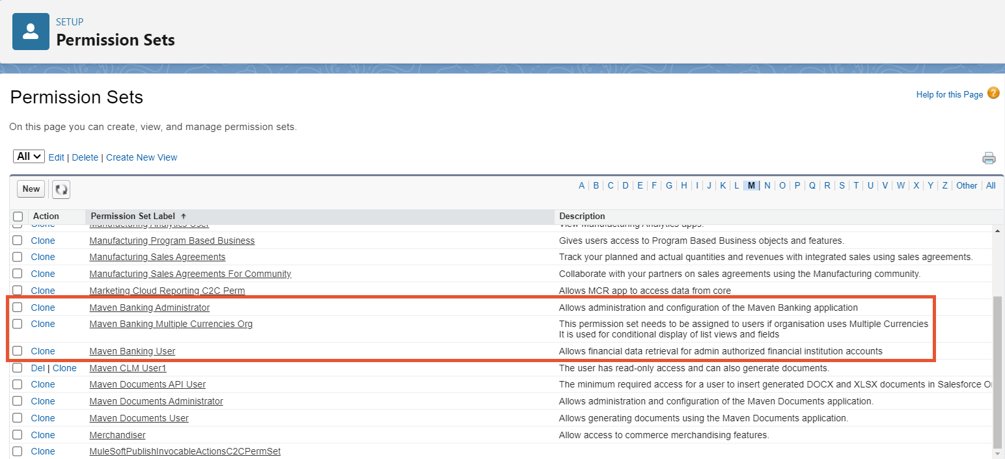Filter list by the Other category
This screenshot has height=459, width=1005.
coord(966,185)
